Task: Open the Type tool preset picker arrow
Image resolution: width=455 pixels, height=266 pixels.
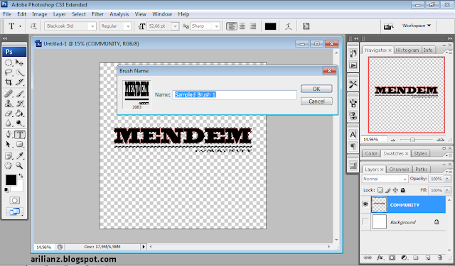Action: tap(20, 26)
